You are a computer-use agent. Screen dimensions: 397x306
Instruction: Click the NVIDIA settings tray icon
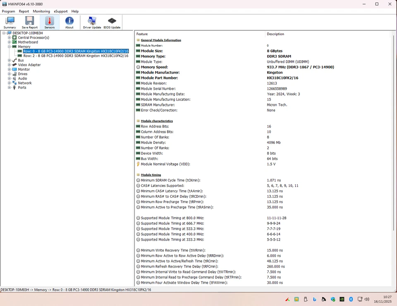[342, 299]
